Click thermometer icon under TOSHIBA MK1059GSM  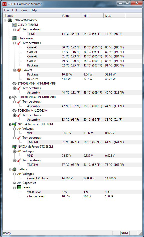pos(19,115)
